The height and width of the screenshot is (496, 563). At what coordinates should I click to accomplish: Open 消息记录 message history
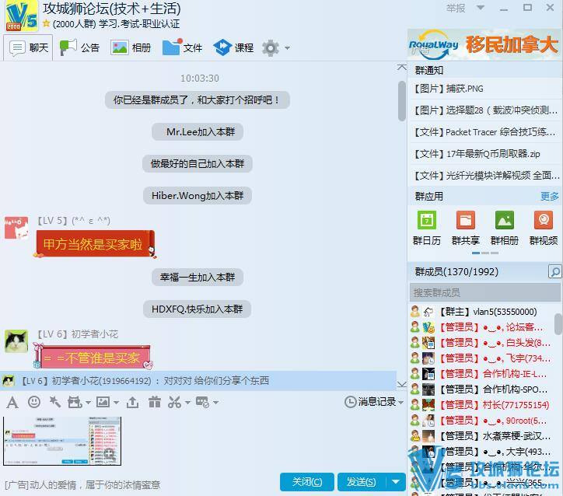[370, 402]
